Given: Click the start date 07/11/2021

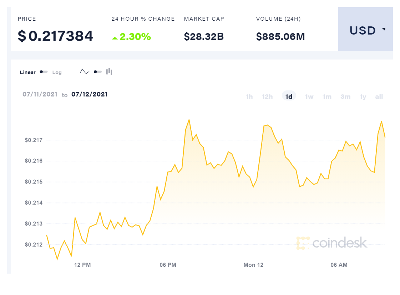Looking at the screenshot, I should [x=40, y=94].
